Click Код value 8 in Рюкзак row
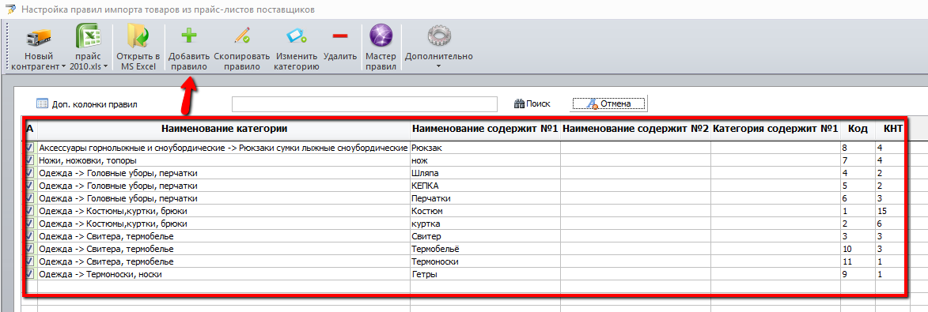928x312 pixels. 858,148
